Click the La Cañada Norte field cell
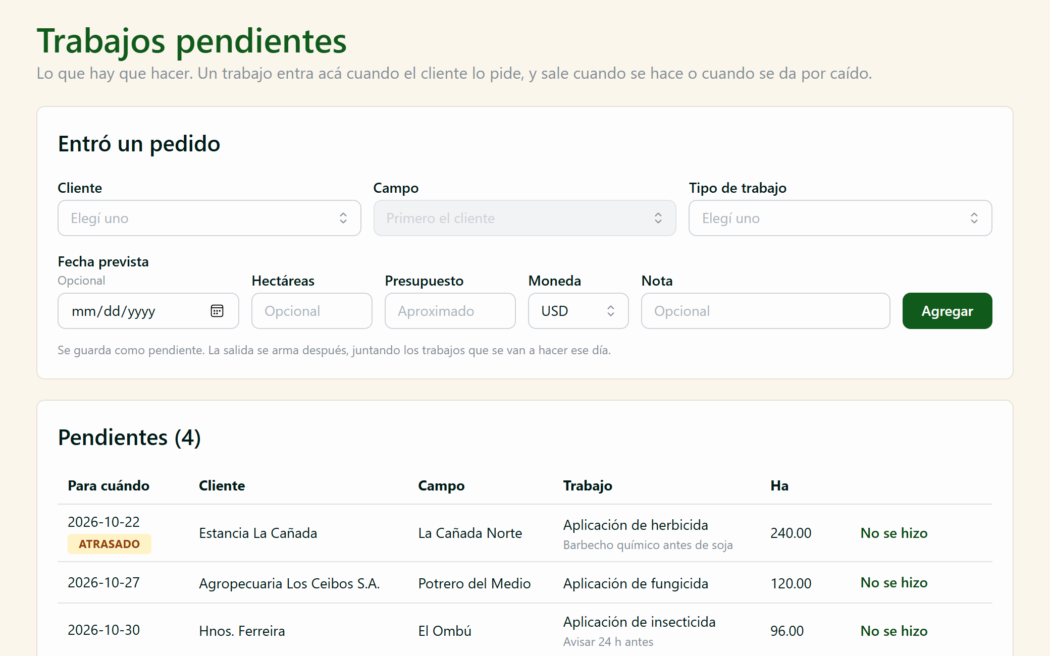 click(470, 533)
